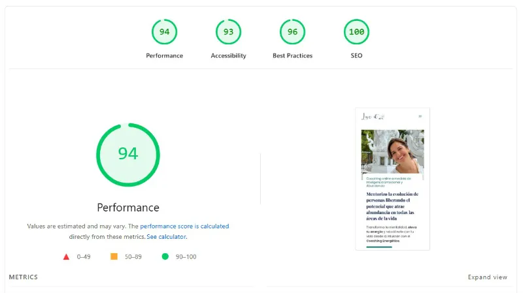Click the SEO label under the 100 gauge
This screenshot has height=293, width=523.
[356, 55]
